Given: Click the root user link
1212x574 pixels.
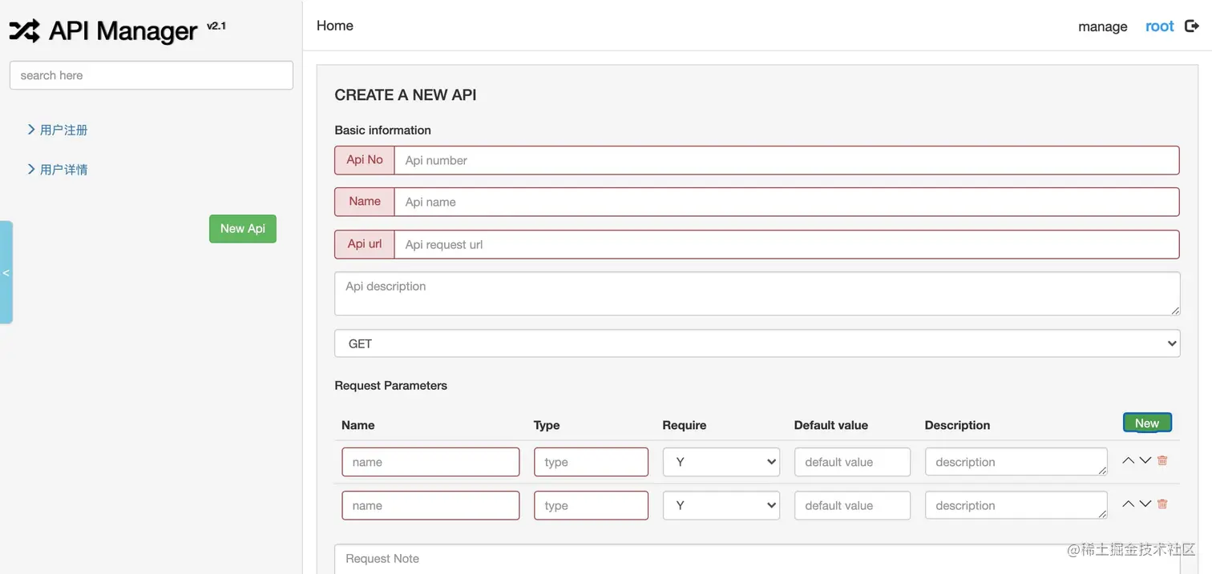Looking at the screenshot, I should [x=1159, y=26].
